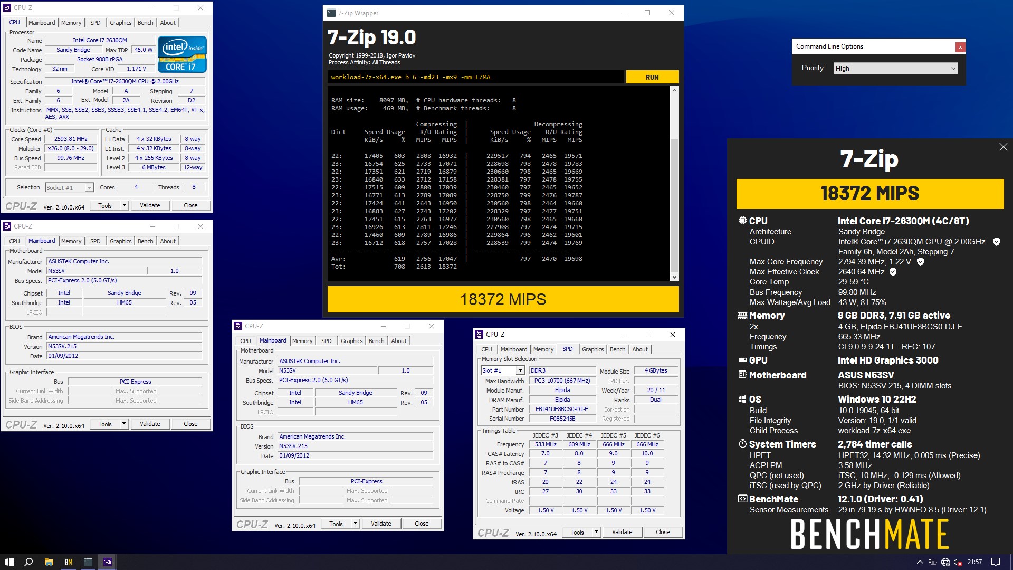Open the Windows Start menu
The width and height of the screenshot is (1013, 570).
9,562
